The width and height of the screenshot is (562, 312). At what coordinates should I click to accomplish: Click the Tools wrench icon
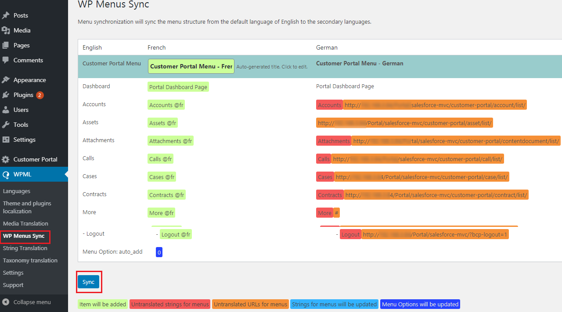click(x=6, y=125)
